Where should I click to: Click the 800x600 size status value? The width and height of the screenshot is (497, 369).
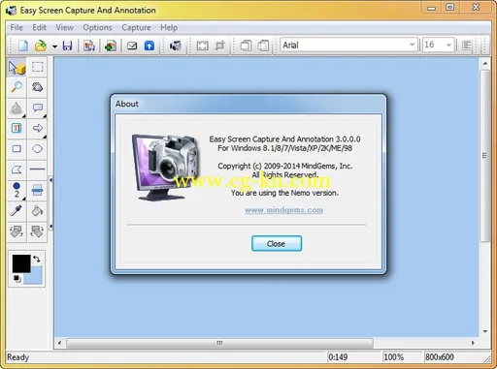click(x=439, y=357)
